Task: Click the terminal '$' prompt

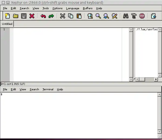Action: tap(1, 94)
